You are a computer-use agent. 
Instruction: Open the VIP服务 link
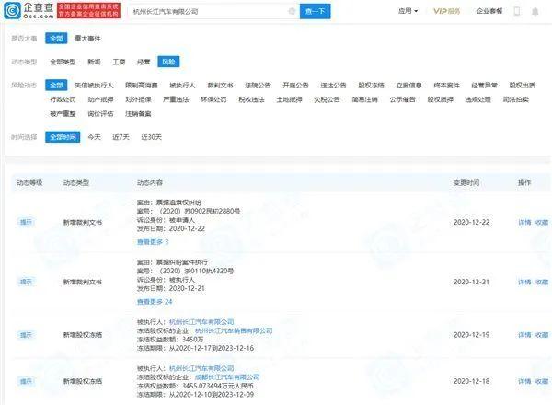pos(446,11)
